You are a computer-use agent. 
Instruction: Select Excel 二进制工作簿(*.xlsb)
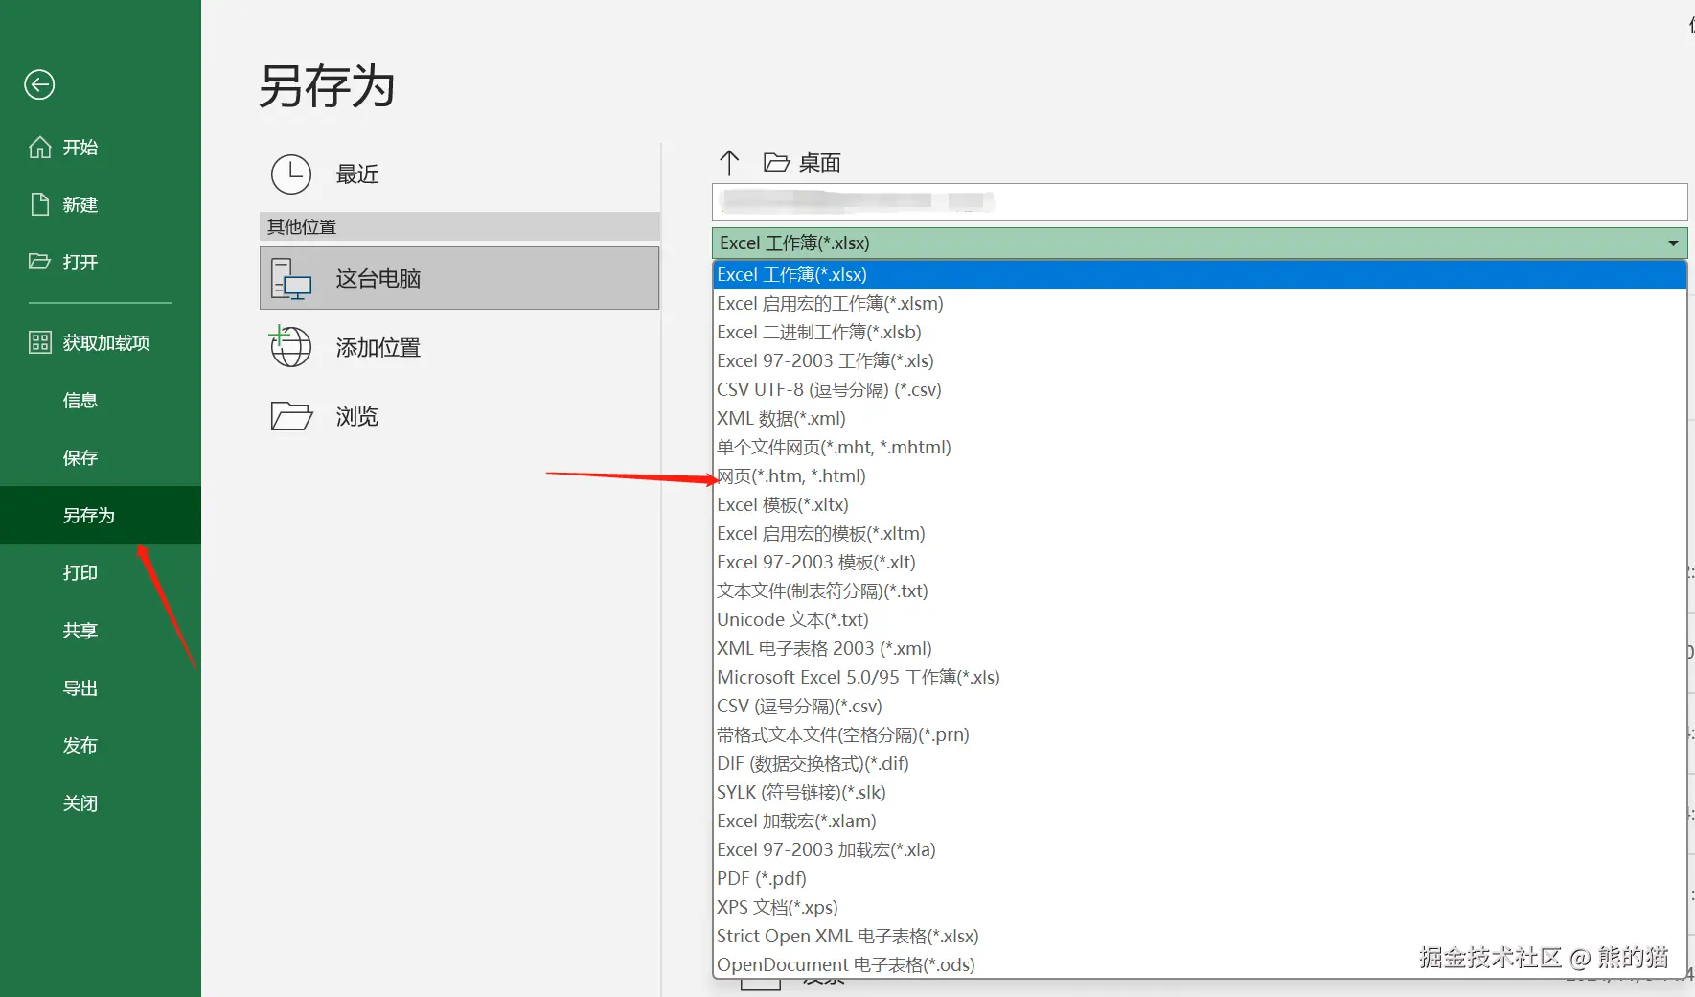coord(1200,332)
